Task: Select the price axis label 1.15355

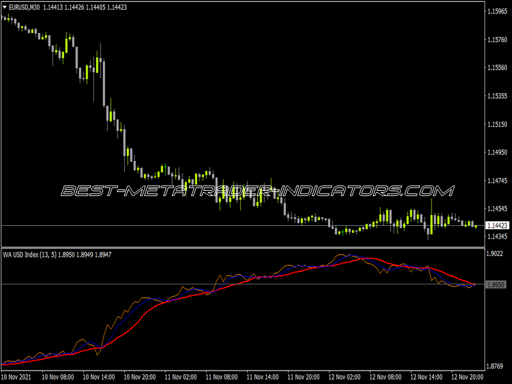Action: (x=497, y=96)
